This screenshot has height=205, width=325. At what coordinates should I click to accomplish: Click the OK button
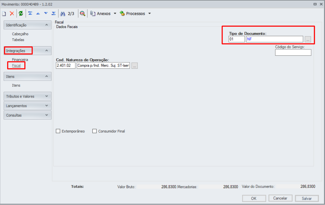(x=254, y=198)
